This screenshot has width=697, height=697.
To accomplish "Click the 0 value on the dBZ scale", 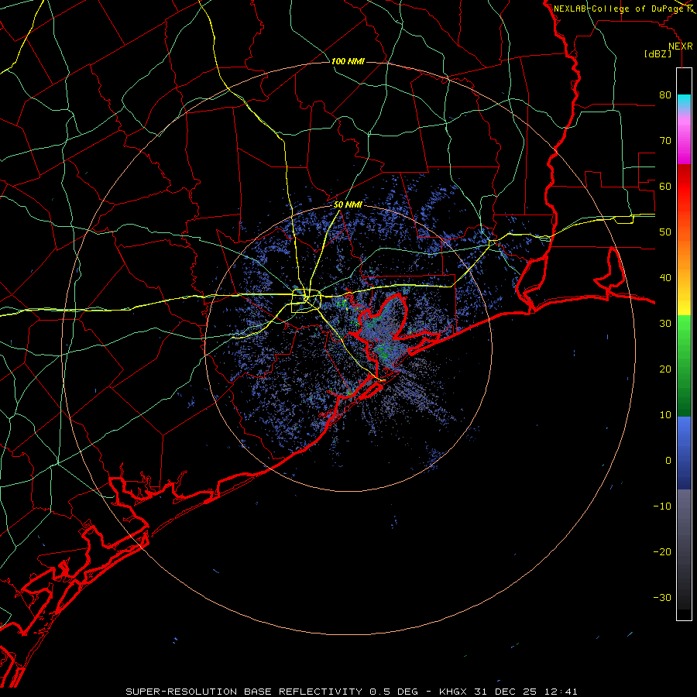I will point(668,461).
